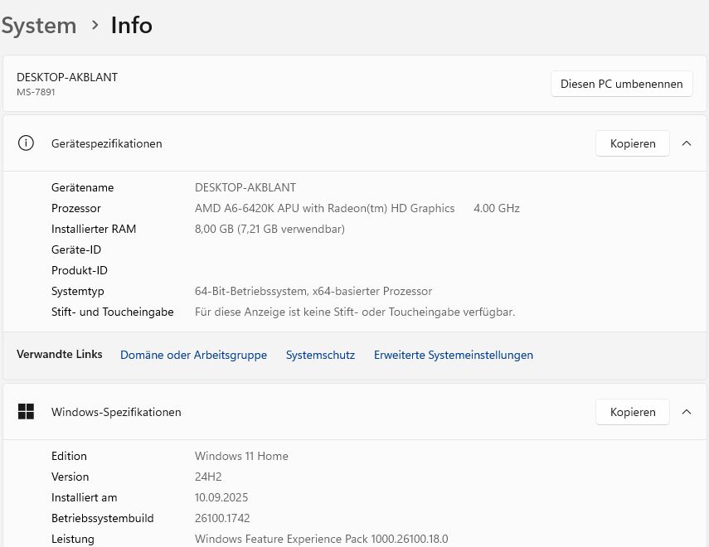Click the AMD A6-6420K processor value
709x547 pixels.
click(324, 208)
